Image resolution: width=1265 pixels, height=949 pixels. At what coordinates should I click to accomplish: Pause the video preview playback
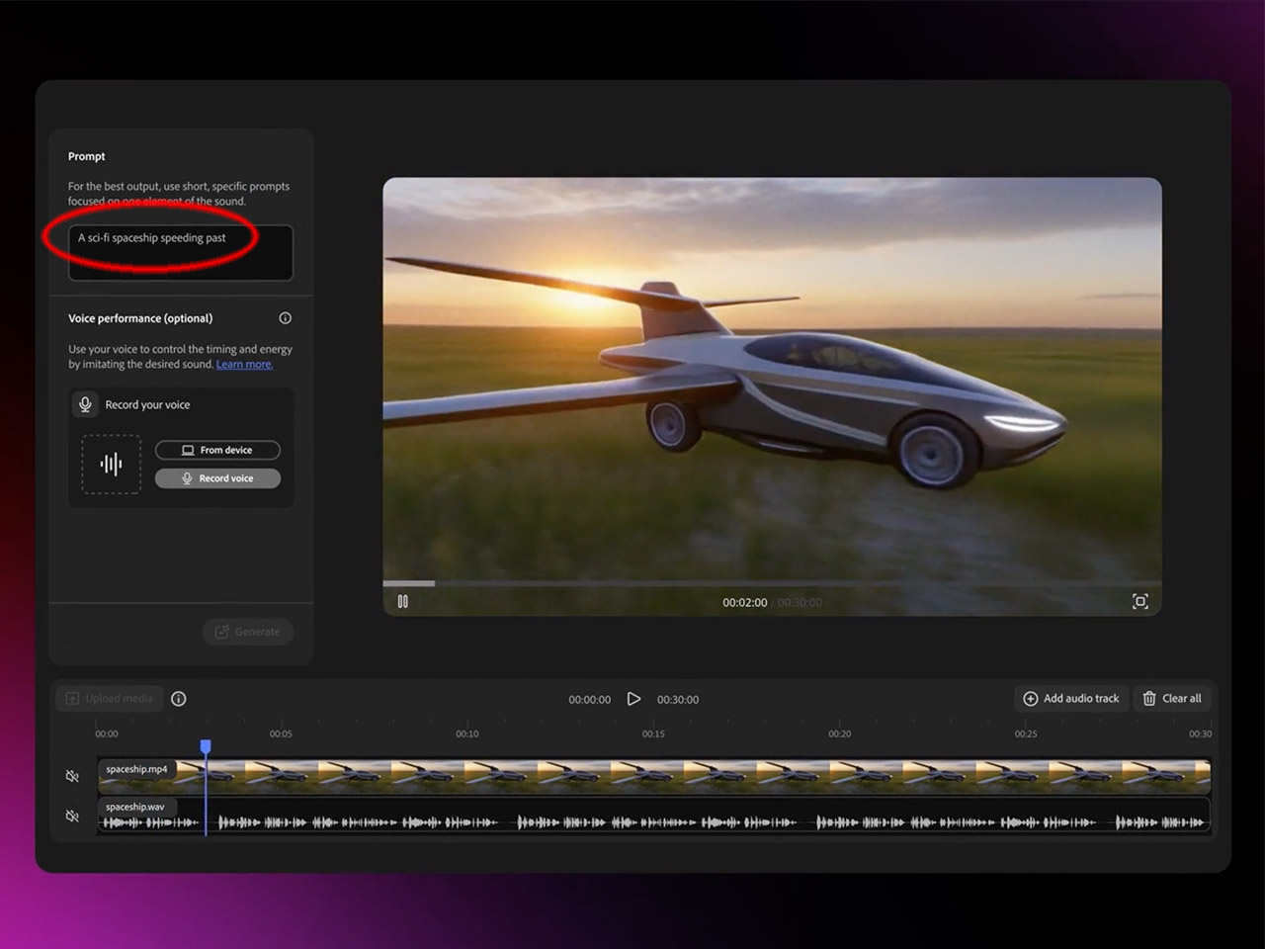click(403, 601)
